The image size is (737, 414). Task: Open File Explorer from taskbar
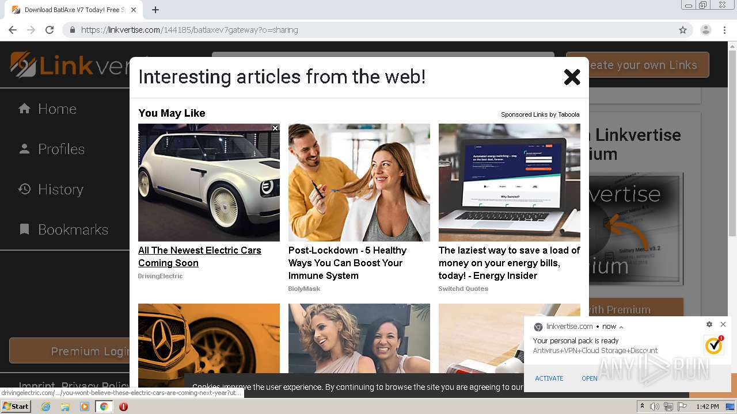[65, 407]
